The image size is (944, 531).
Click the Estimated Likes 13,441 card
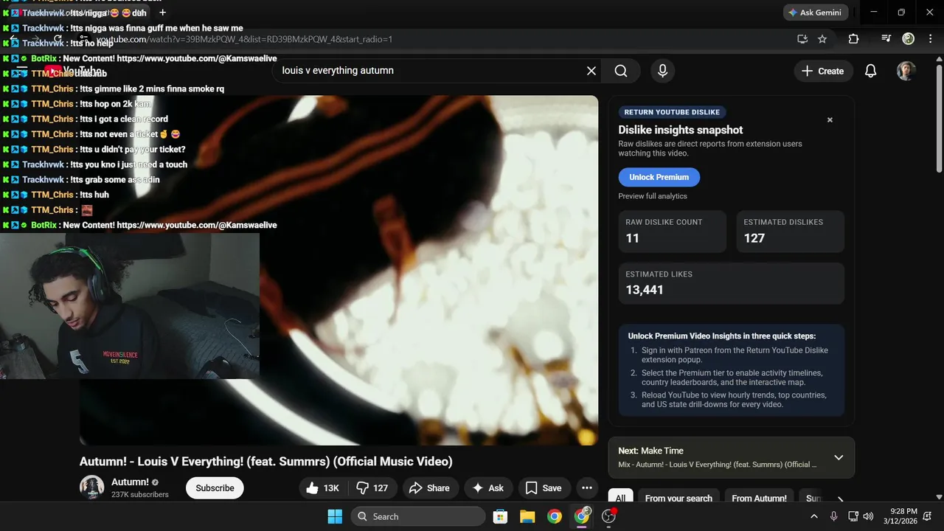[732, 283]
